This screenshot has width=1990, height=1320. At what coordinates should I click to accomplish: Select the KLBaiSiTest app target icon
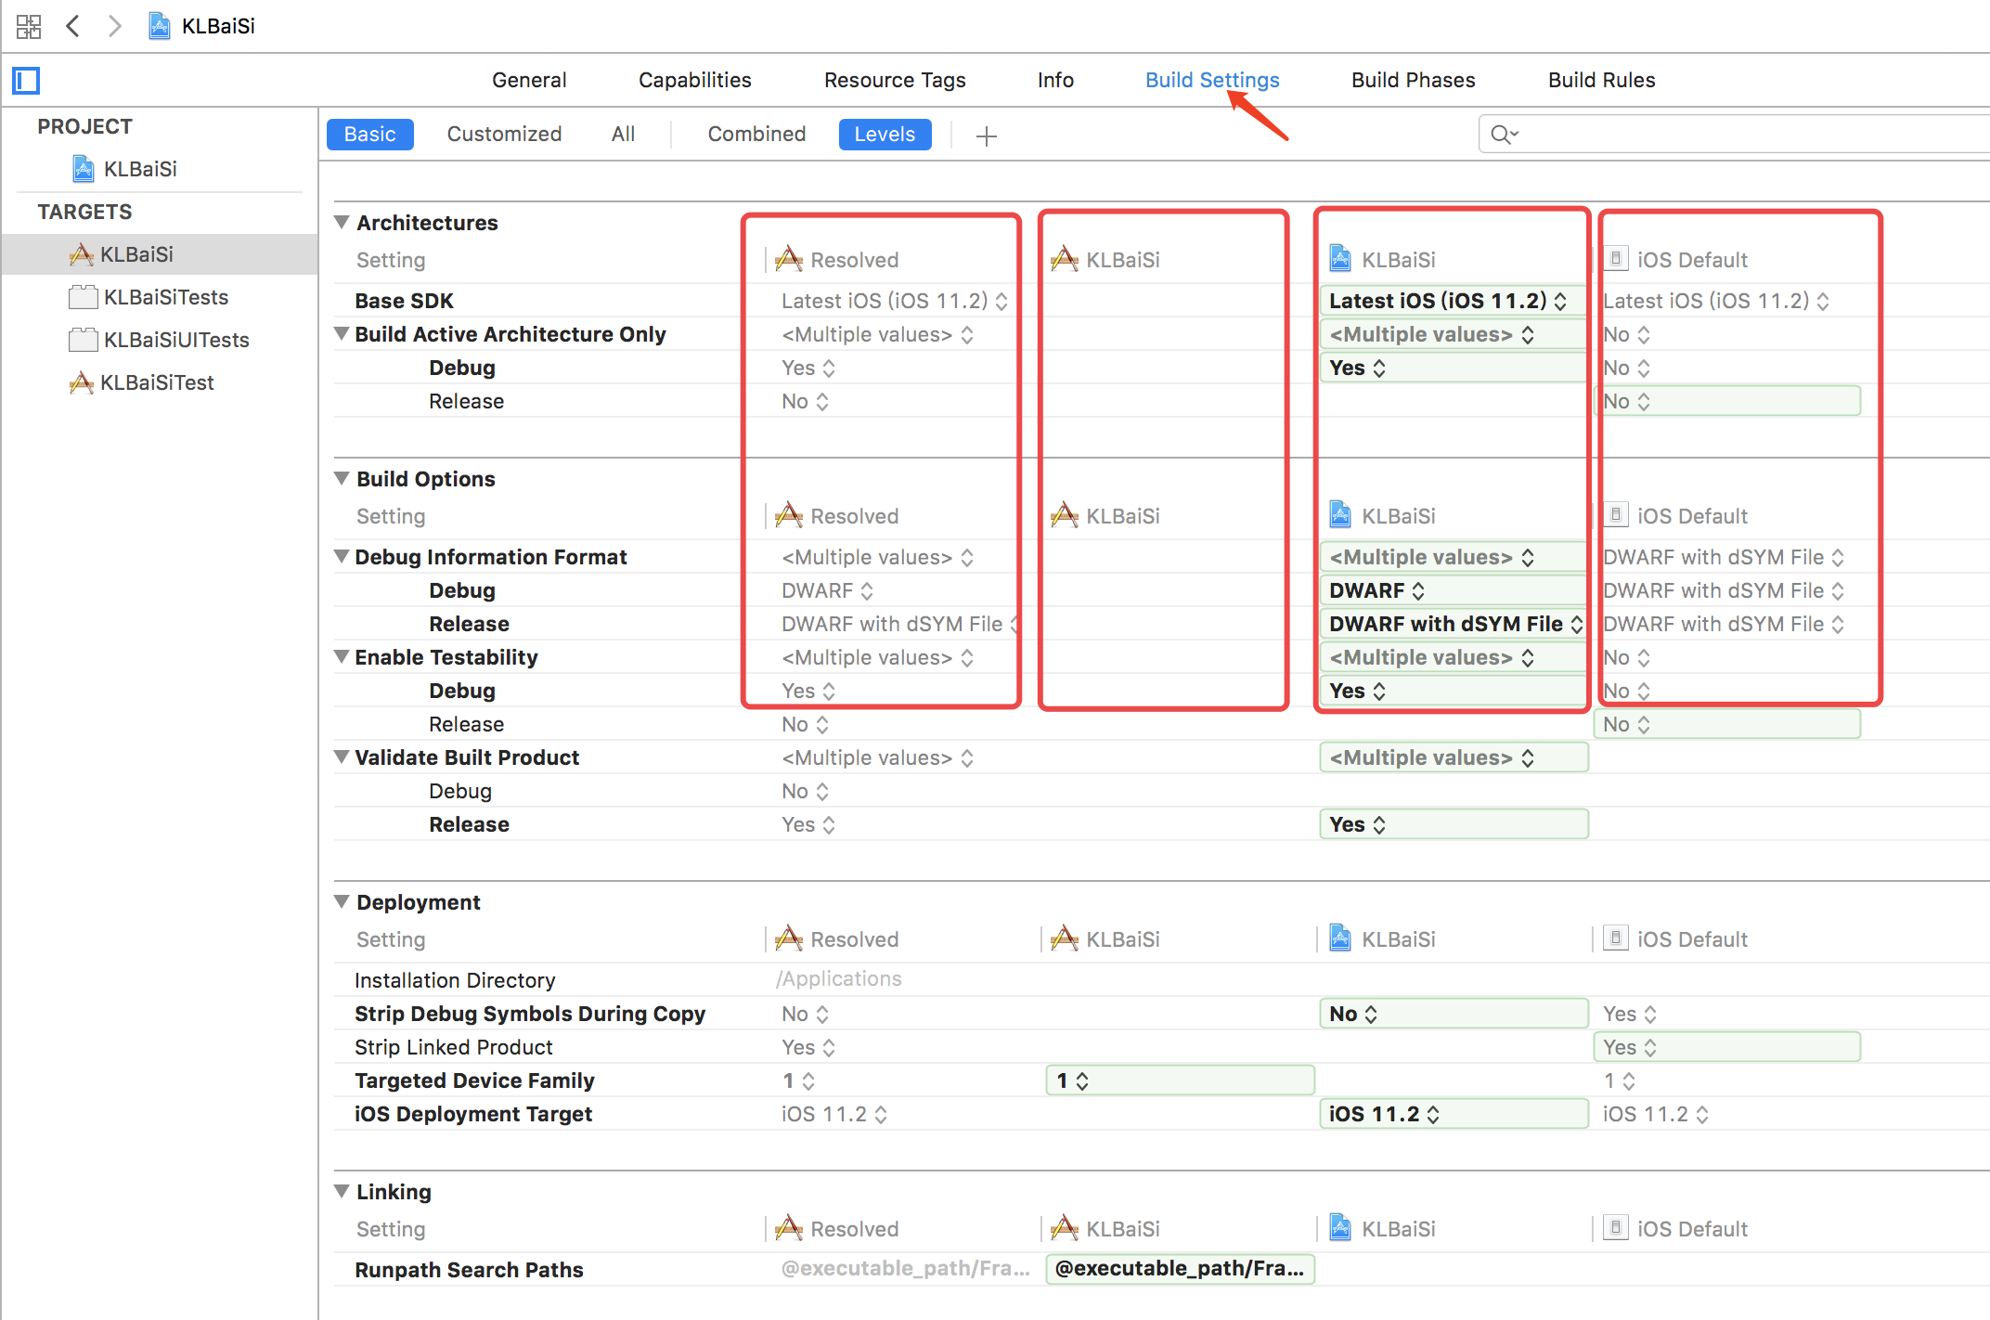pos(82,382)
